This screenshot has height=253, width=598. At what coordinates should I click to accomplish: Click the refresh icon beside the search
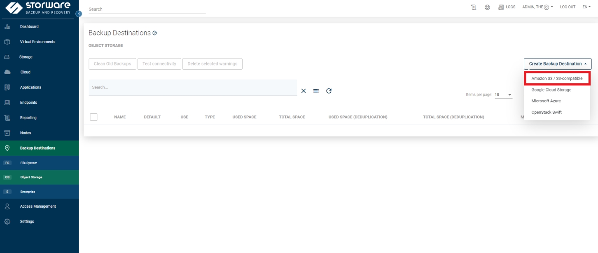pyautogui.click(x=329, y=91)
